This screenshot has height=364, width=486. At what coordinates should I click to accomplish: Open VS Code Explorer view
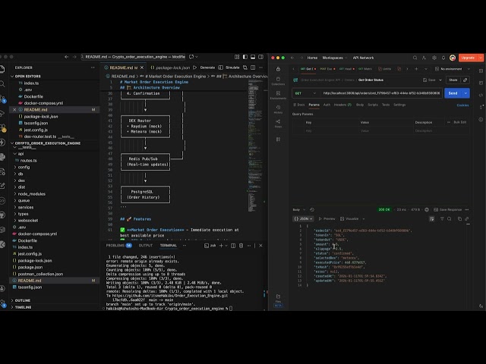coord(2,69)
